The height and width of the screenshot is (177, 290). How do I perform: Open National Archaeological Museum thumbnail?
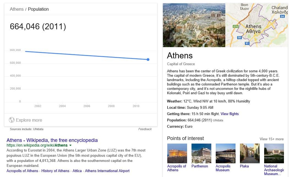pyautogui.click(x=274, y=153)
